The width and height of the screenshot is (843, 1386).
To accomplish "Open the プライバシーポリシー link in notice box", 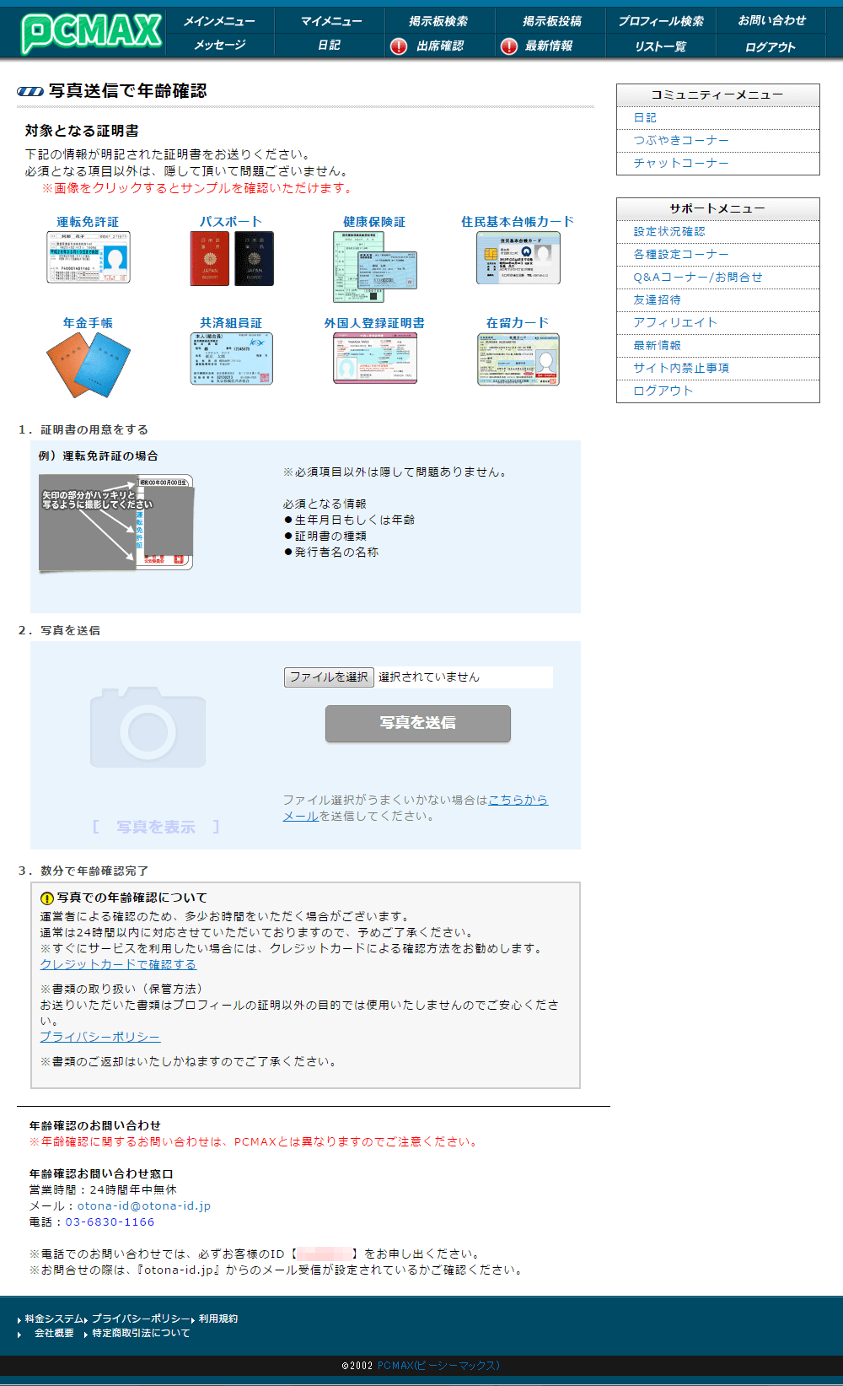I will click(100, 1037).
